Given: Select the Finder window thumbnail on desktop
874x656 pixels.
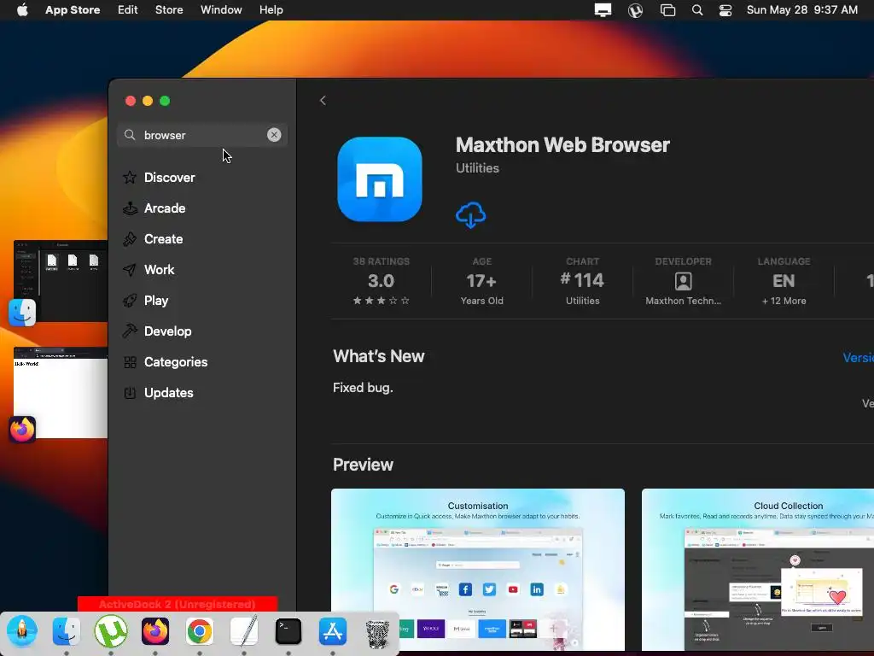Looking at the screenshot, I should [x=61, y=280].
